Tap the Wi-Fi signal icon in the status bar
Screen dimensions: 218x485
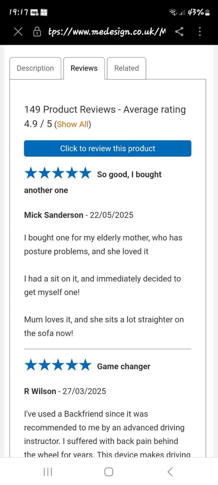(x=173, y=13)
